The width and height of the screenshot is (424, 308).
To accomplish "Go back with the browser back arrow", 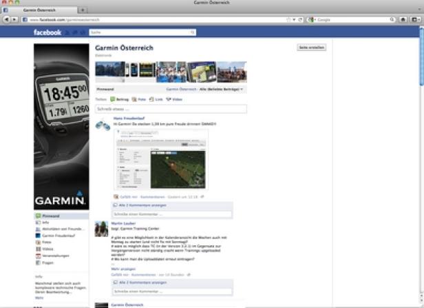I will click(x=6, y=19).
